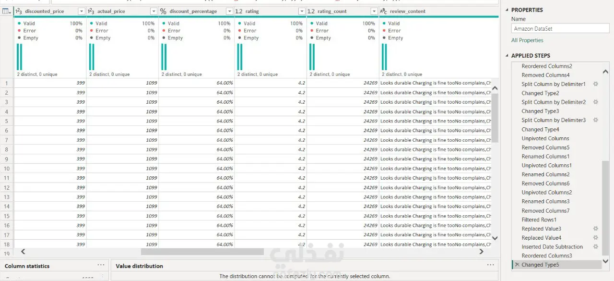This screenshot has height=281, width=614.
Task: Open the All Properties link
Action: tap(527, 40)
